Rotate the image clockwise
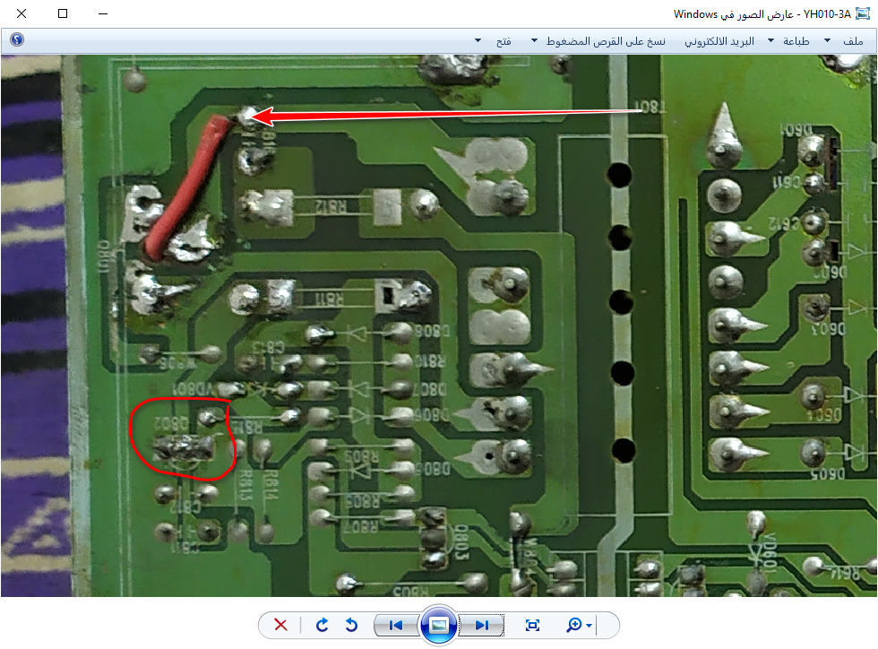 pyautogui.click(x=322, y=625)
